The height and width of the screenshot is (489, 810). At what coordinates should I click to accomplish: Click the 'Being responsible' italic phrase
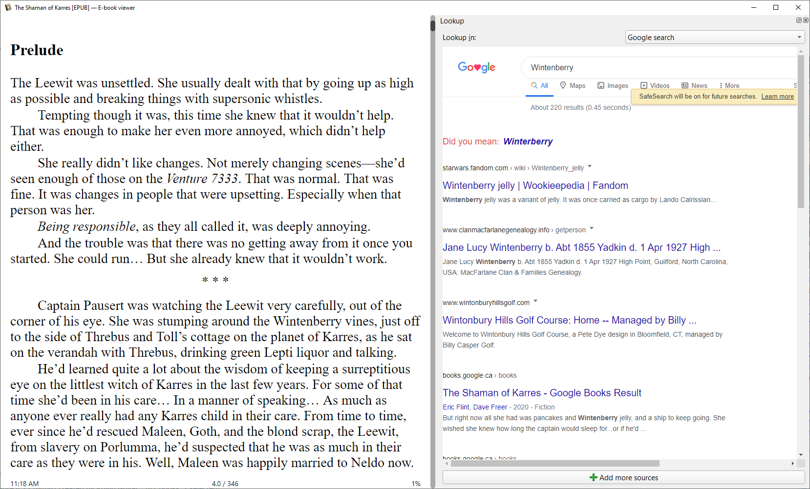[x=86, y=226]
